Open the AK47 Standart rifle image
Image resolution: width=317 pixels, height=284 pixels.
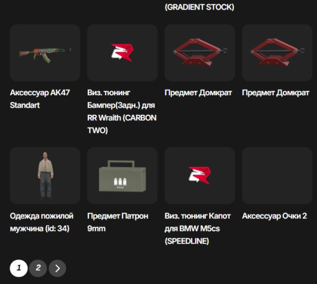[45, 53]
